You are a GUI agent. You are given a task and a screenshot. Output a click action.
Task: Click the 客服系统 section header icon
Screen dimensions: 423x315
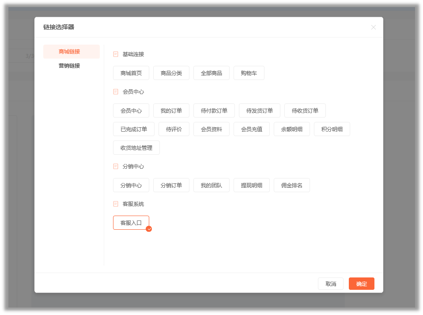[x=115, y=204]
